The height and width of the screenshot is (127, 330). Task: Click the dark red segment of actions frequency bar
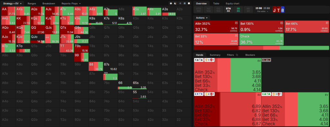216,48
